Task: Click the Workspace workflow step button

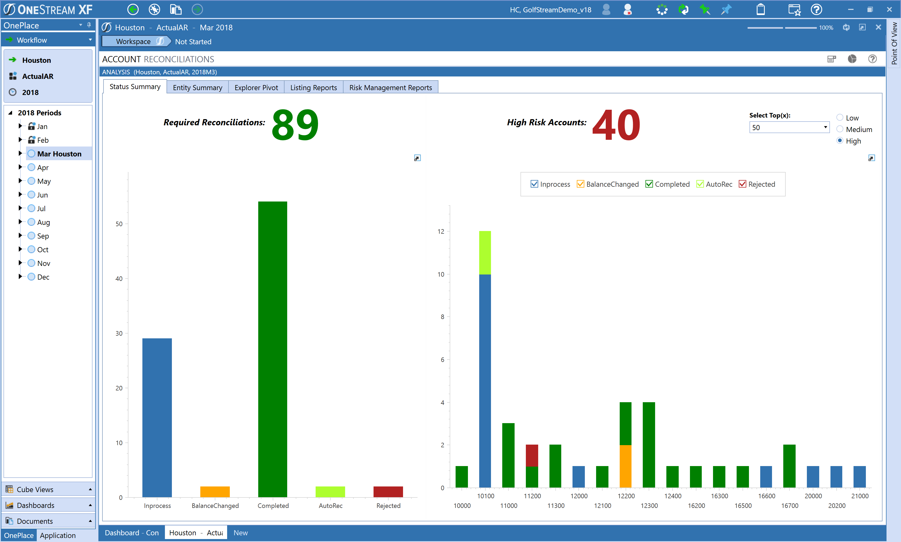Action: tap(134, 42)
